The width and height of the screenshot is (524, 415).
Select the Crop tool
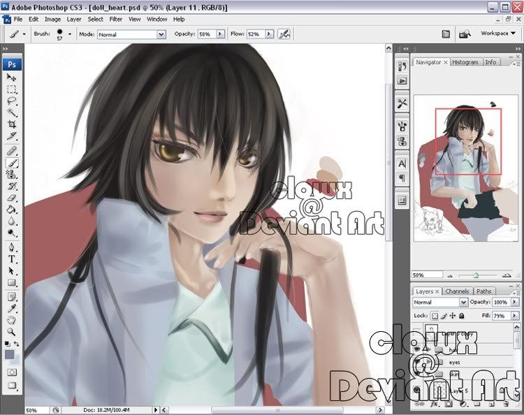12,124
